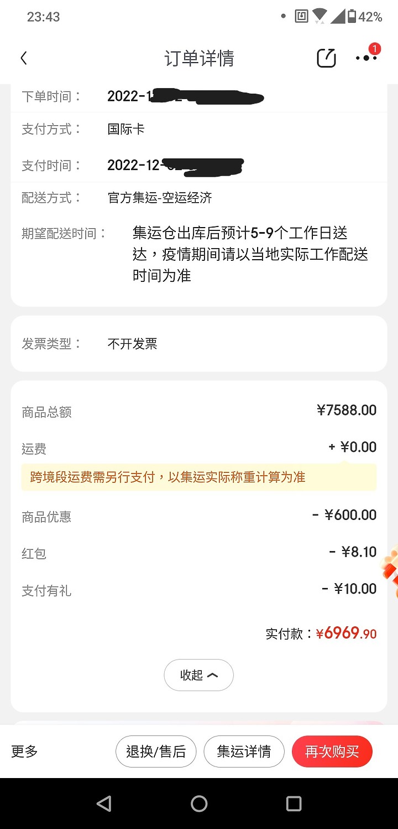Open the share icon in header
Image resolution: width=398 pixels, height=829 pixels.
point(326,58)
